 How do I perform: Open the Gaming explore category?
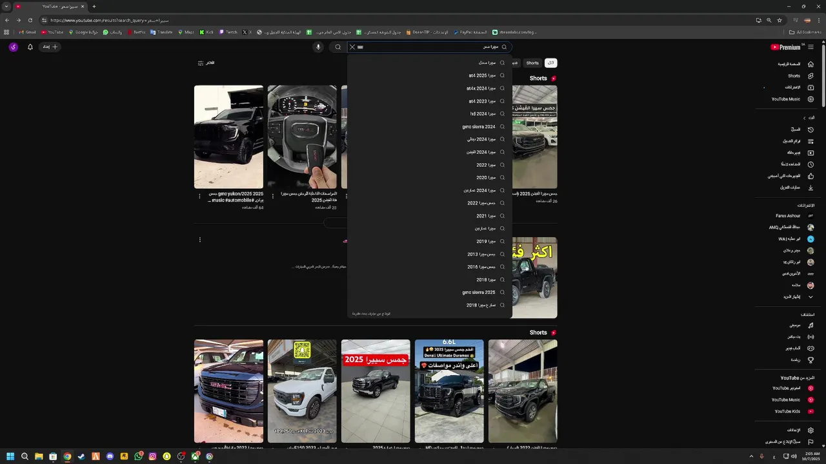pyautogui.click(x=799, y=349)
